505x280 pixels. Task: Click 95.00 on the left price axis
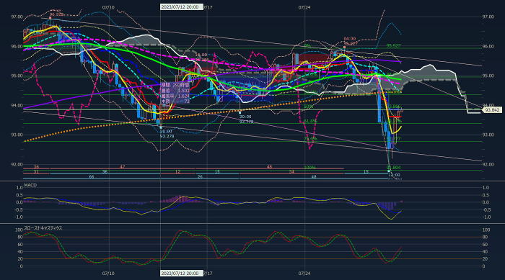pyautogui.click(x=17, y=76)
